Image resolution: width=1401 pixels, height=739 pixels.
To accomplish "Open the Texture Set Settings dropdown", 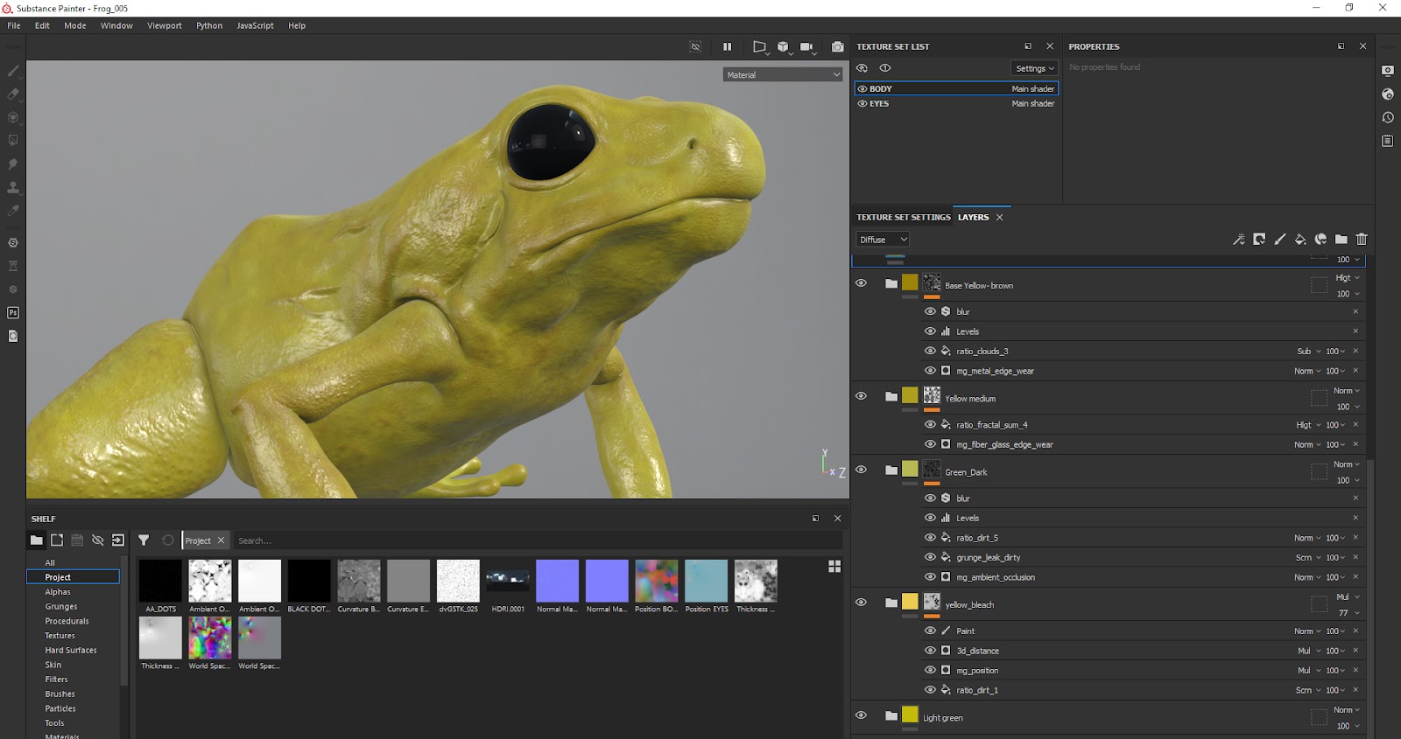I will [x=1035, y=68].
